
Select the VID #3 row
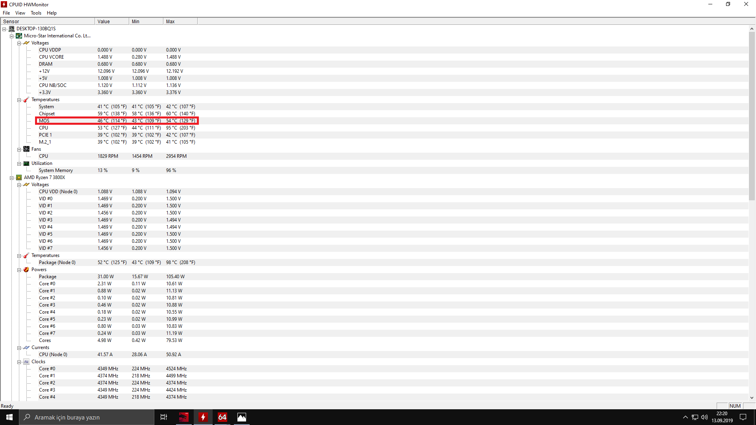tap(374, 220)
